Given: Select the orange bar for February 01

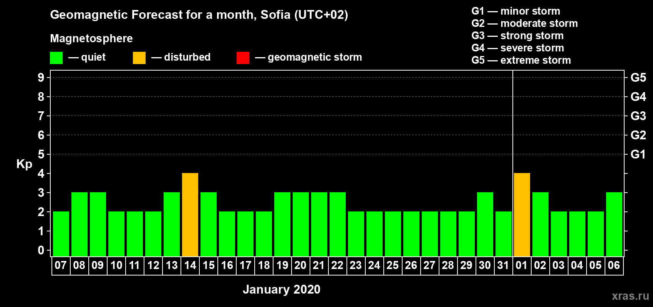Looking at the screenshot, I should 522,215.
